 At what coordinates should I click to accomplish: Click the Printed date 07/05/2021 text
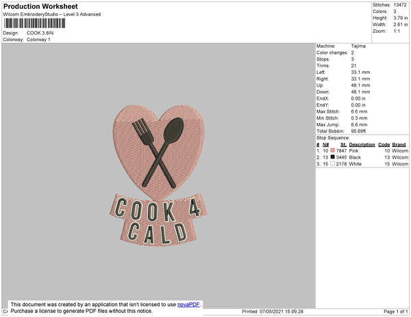click(273, 312)
